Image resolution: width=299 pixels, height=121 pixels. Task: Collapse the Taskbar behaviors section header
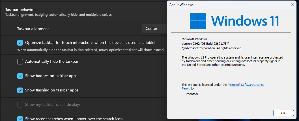click(84, 12)
